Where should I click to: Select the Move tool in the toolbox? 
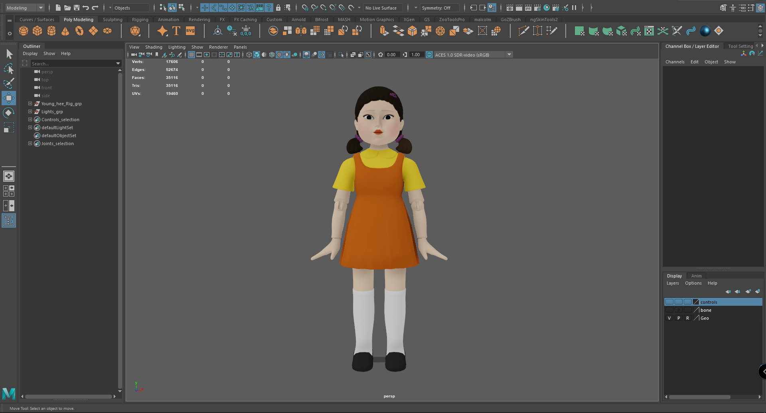[x=9, y=98]
